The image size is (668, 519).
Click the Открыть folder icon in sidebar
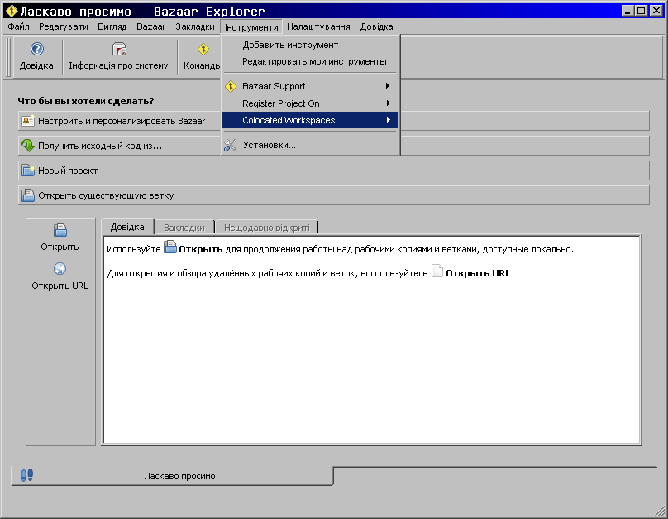pyautogui.click(x=60, y=231)
